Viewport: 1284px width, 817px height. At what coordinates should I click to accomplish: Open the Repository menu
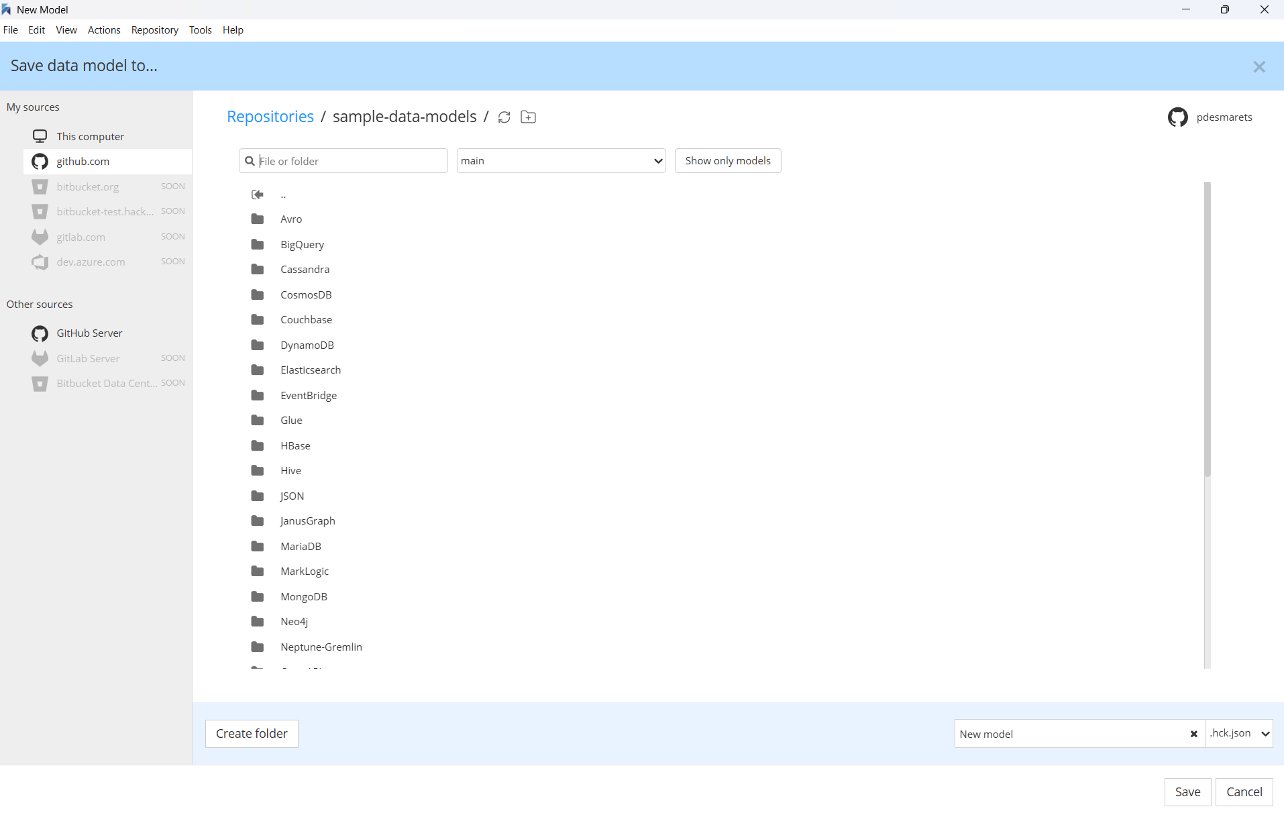point(155,30)
